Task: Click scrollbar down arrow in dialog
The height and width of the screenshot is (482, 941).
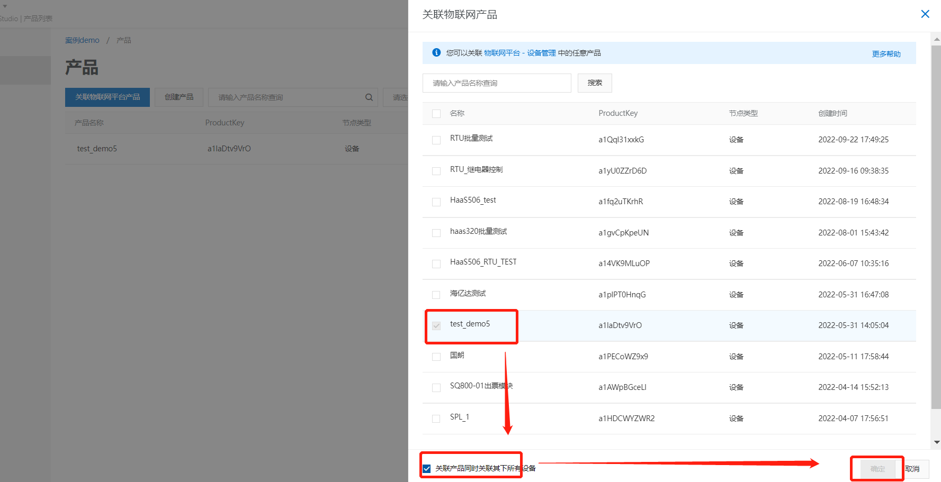Action: 936,442
